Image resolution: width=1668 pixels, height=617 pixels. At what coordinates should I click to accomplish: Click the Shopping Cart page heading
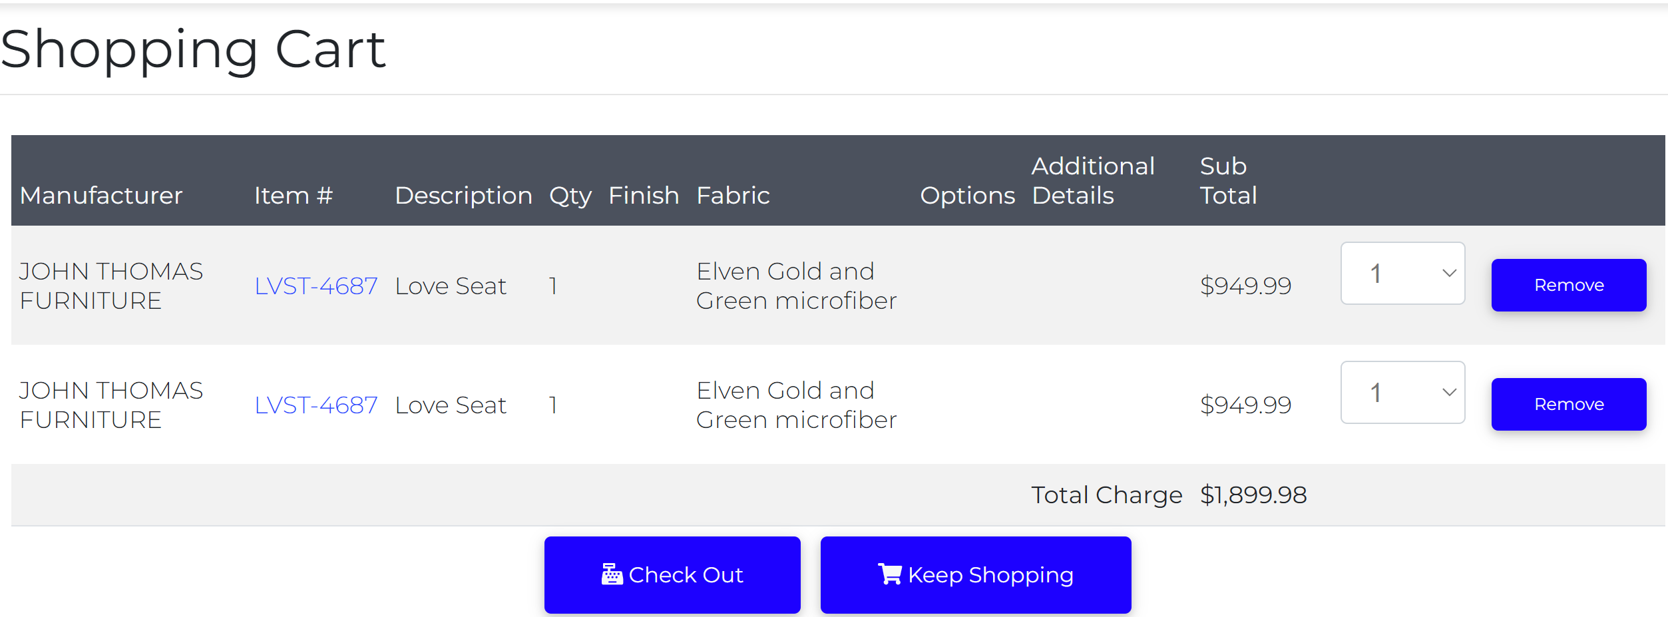click(193, 49)
